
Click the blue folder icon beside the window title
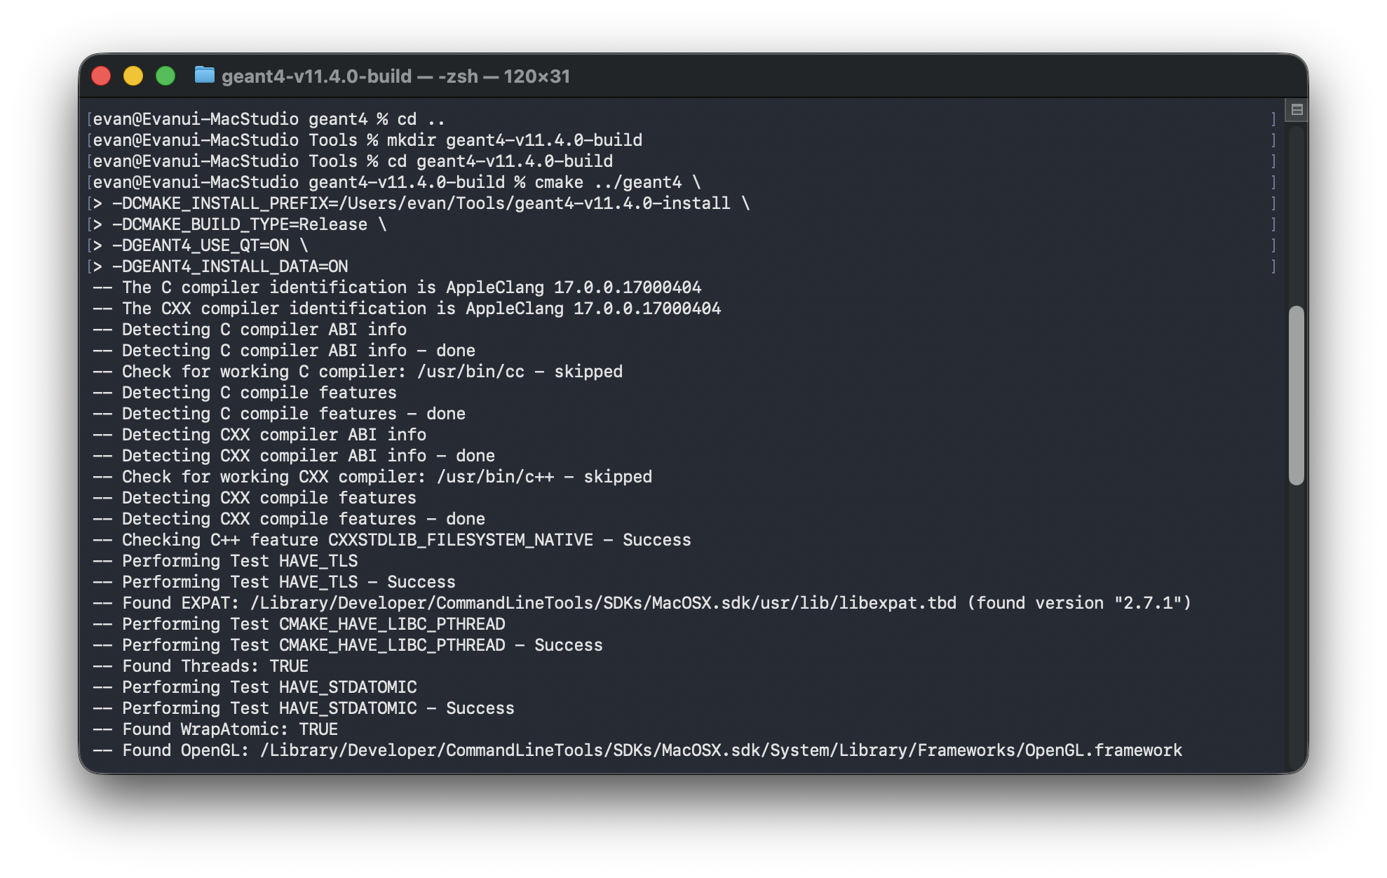pyautogui.click(x=205, y=76)
